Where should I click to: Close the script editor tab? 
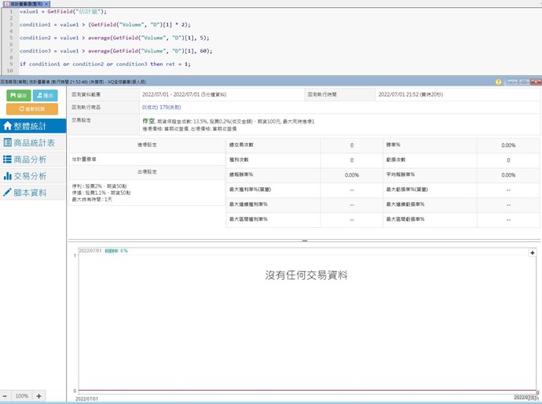(46, 4)
